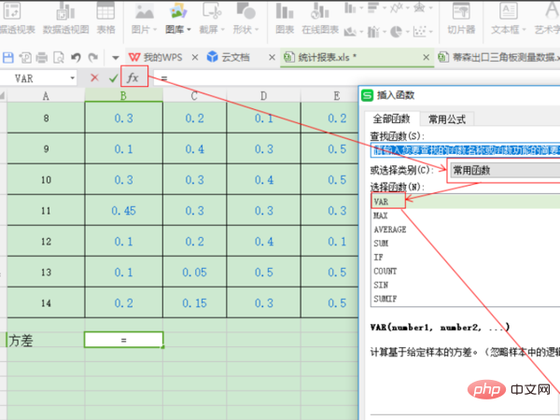
Task: Open the screenshot tool (截屏)
Action: 212,18
